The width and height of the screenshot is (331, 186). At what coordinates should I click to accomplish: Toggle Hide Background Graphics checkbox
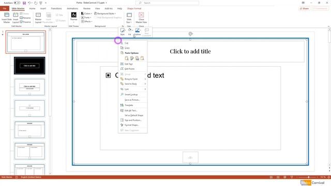pos(108,18)
